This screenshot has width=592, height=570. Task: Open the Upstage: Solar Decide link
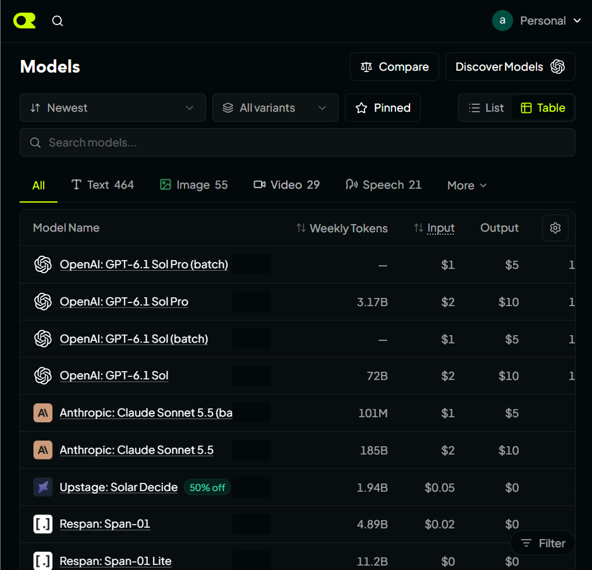point(119,487)
